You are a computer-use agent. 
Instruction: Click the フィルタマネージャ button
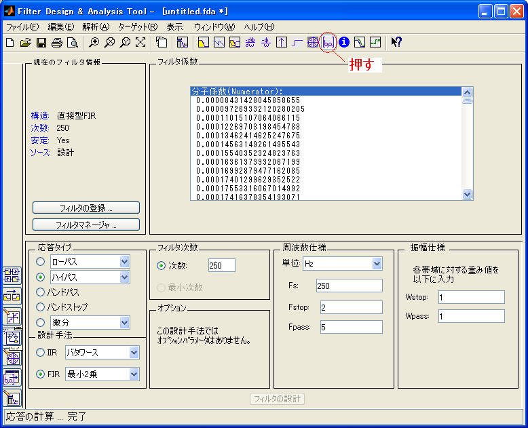click(86, 225)
